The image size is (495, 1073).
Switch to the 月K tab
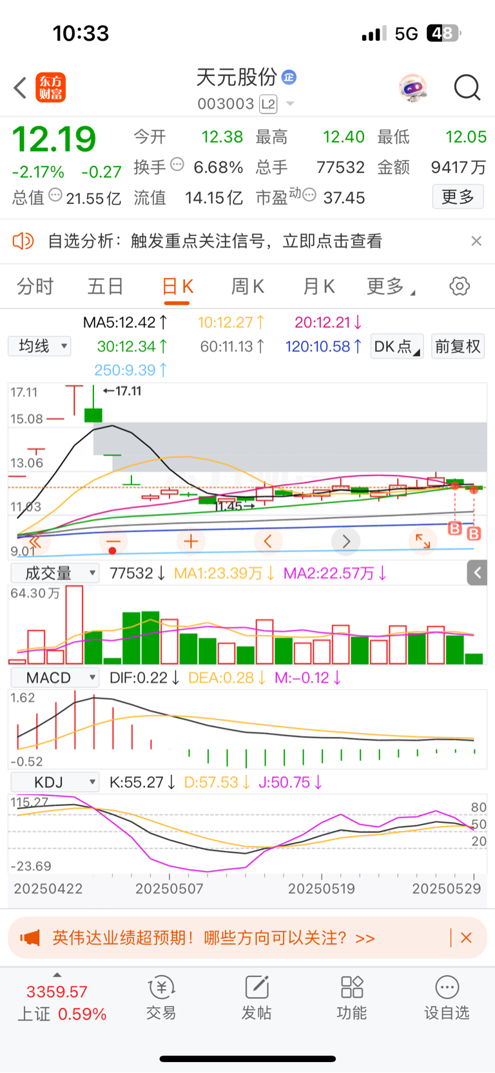(318, 286)
